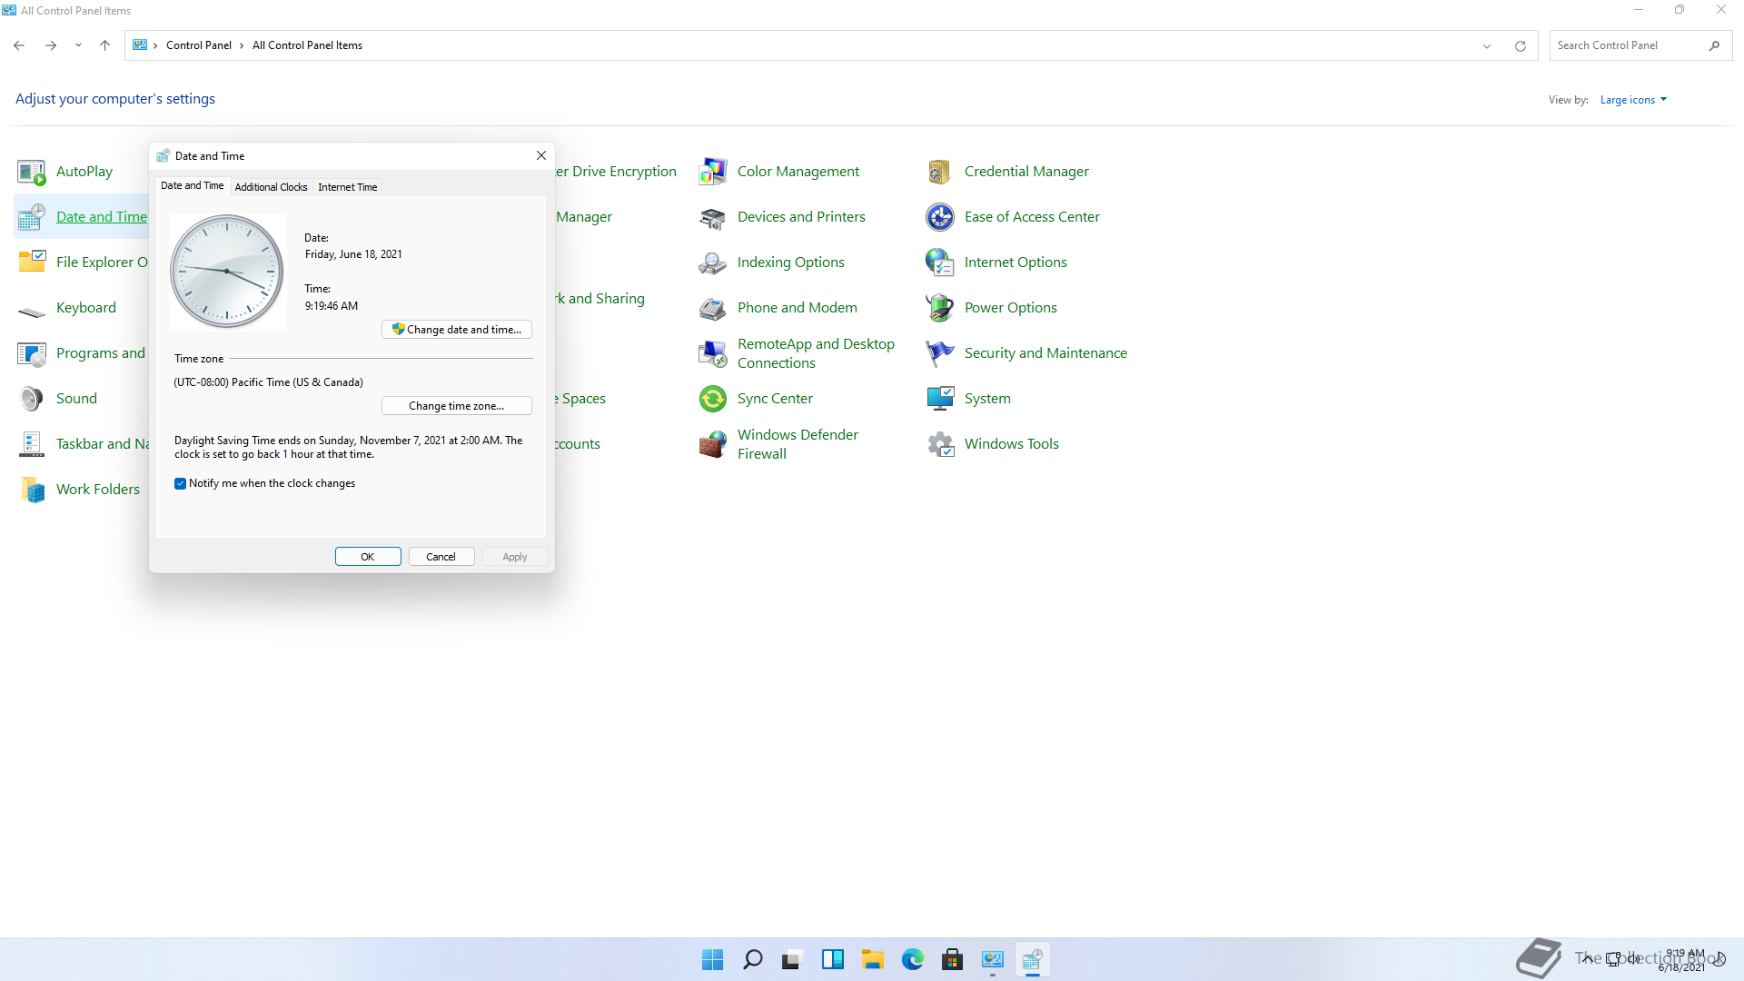Open the Phone and Modem icon

[x=713, y=308]
